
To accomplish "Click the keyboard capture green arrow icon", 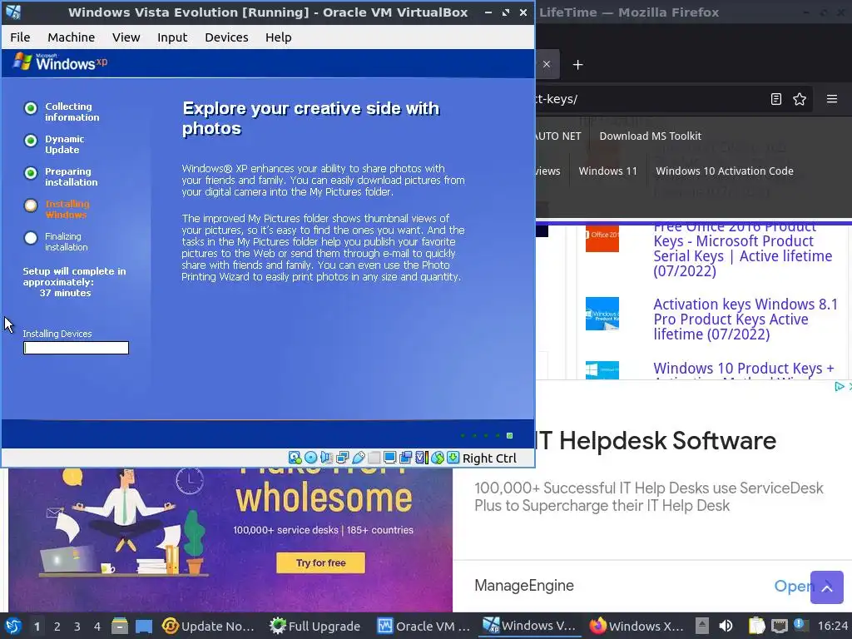I will (x=453, y=458).
